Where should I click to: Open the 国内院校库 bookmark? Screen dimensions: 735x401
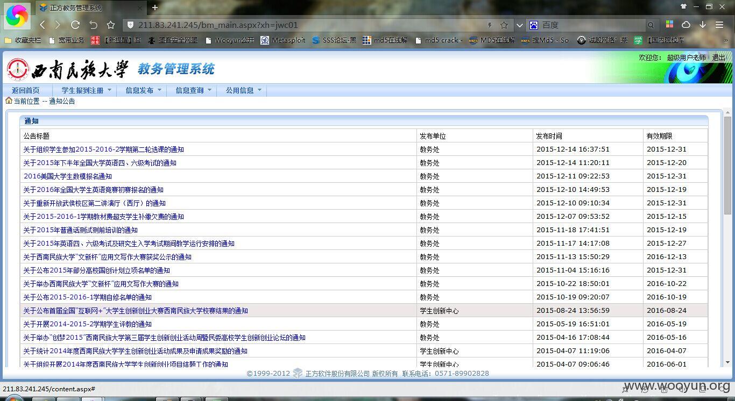(x=659, y=40)
